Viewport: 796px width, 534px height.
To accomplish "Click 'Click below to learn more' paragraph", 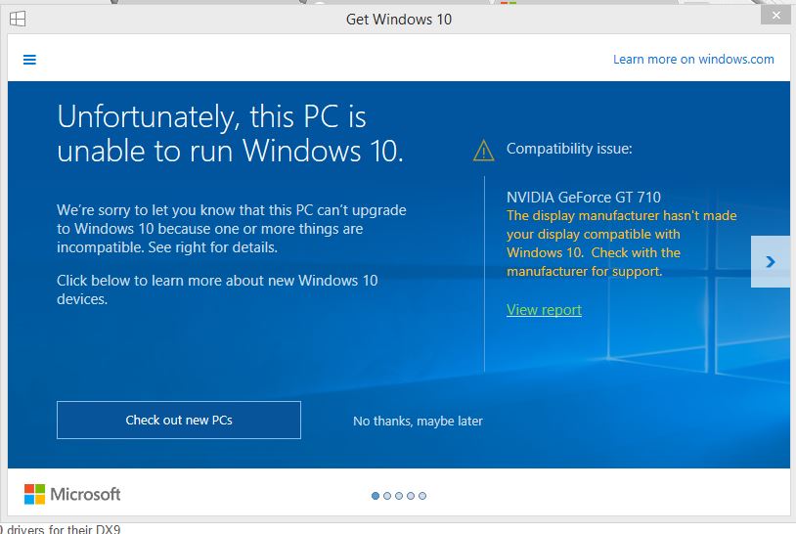I will [217, 289].
